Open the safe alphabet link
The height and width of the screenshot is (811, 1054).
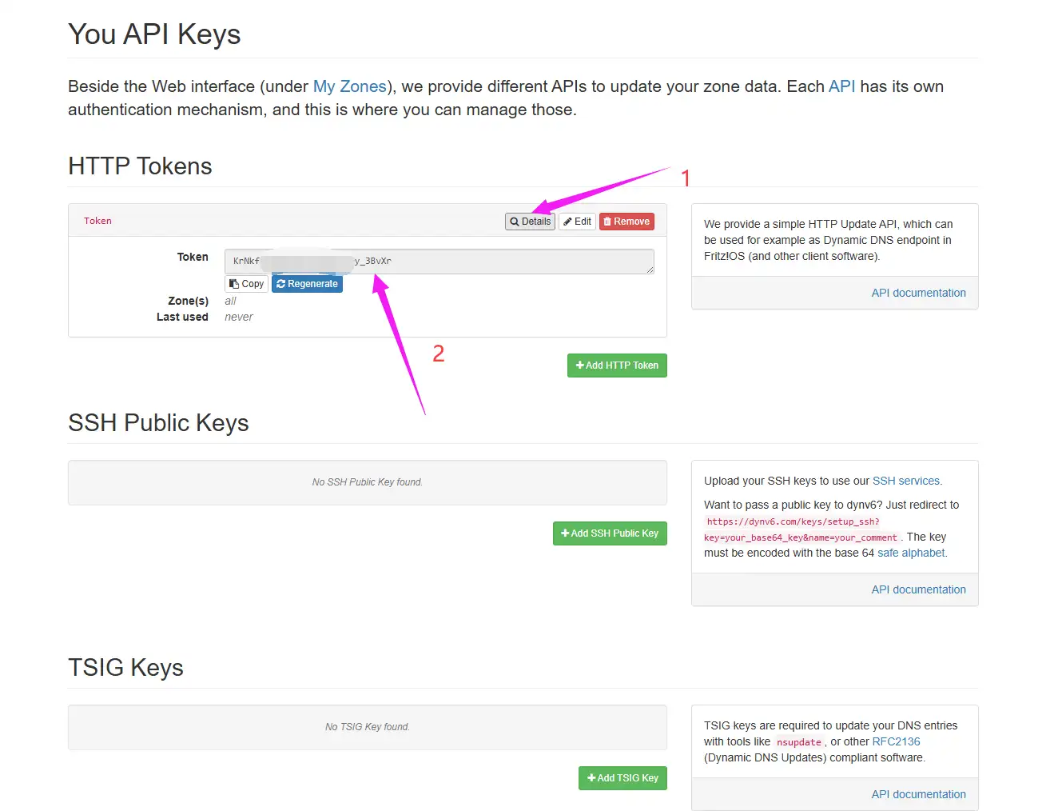(x=911, y=553)
